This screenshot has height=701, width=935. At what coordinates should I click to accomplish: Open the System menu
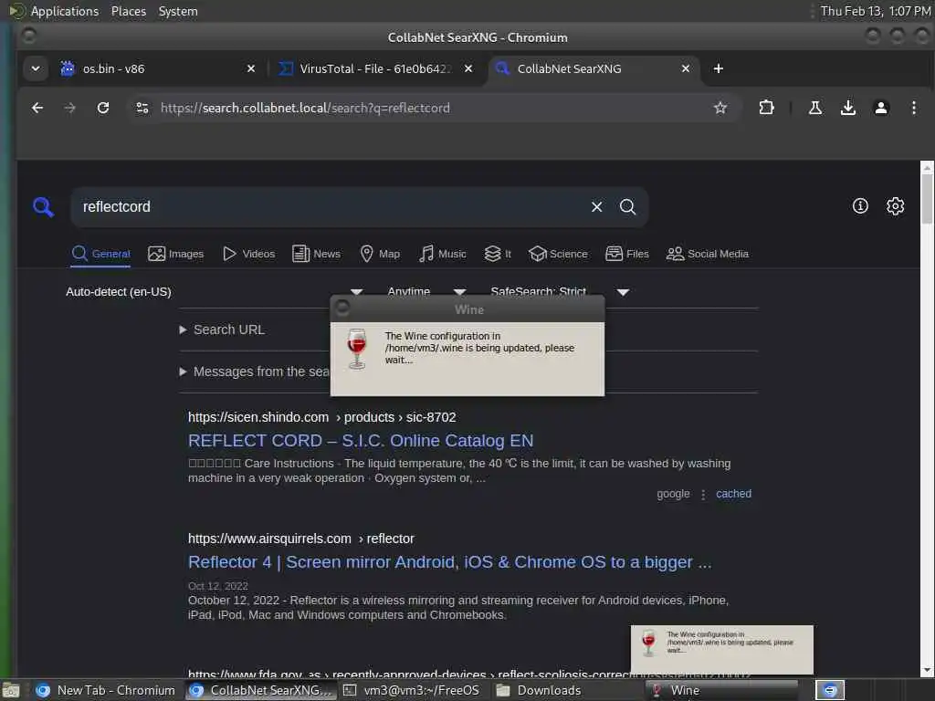click(x=178, y=11)
